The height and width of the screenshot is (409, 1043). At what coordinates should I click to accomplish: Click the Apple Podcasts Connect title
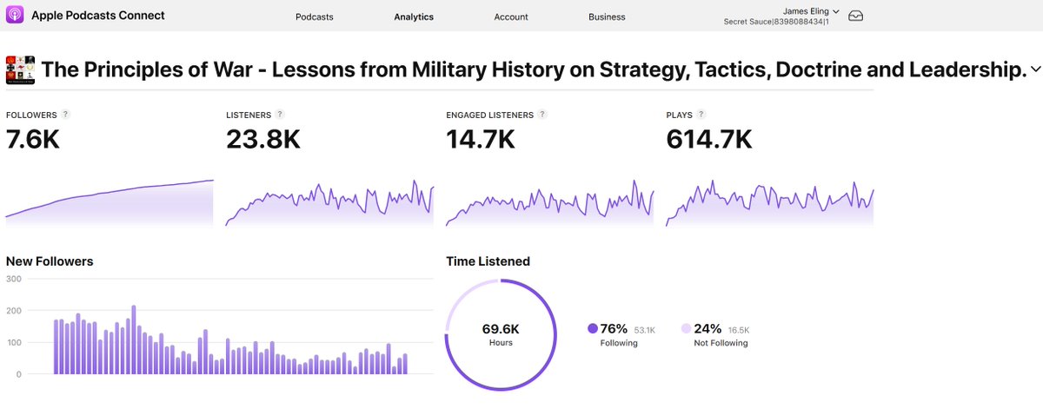point(97,16)
